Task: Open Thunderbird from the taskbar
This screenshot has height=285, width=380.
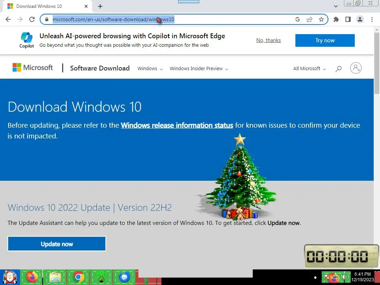Action: coord(124,277)
